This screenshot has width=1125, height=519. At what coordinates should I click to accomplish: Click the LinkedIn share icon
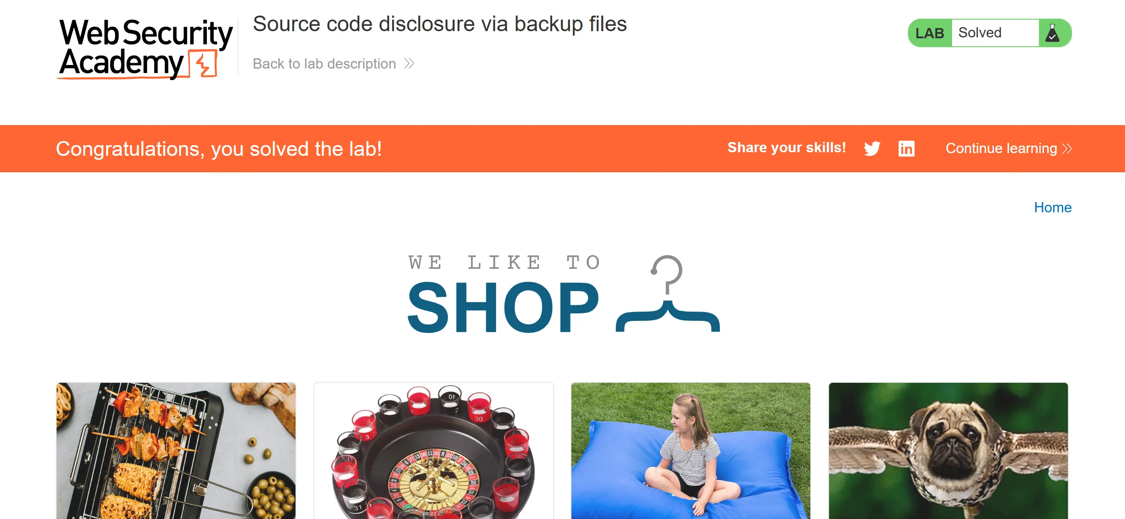(906, 148)
